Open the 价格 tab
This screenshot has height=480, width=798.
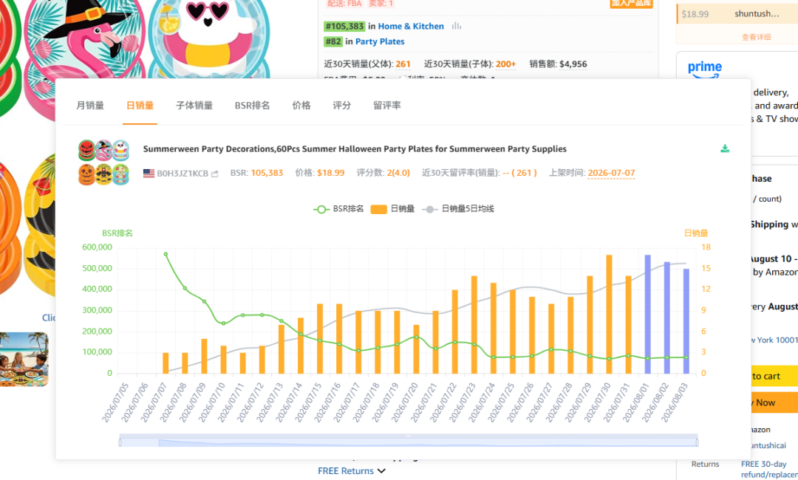(301, 106)
